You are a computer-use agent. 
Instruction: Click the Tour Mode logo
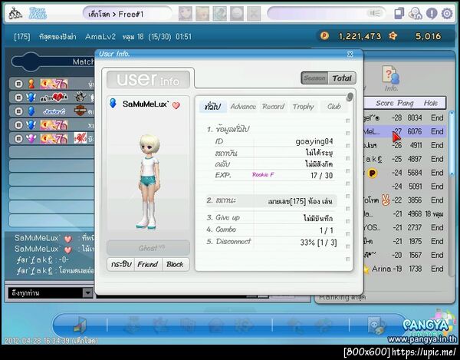38,14
